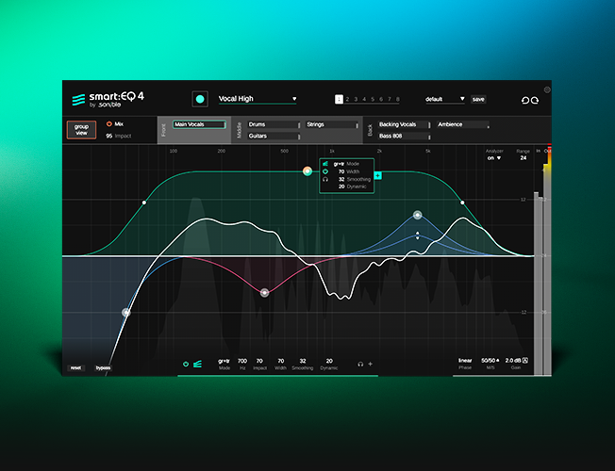Toggle auto gain icon next to 2.0 dB
The width and height of the screenshot is (615, 471).
pyautogui.click(x=525, y=360)
